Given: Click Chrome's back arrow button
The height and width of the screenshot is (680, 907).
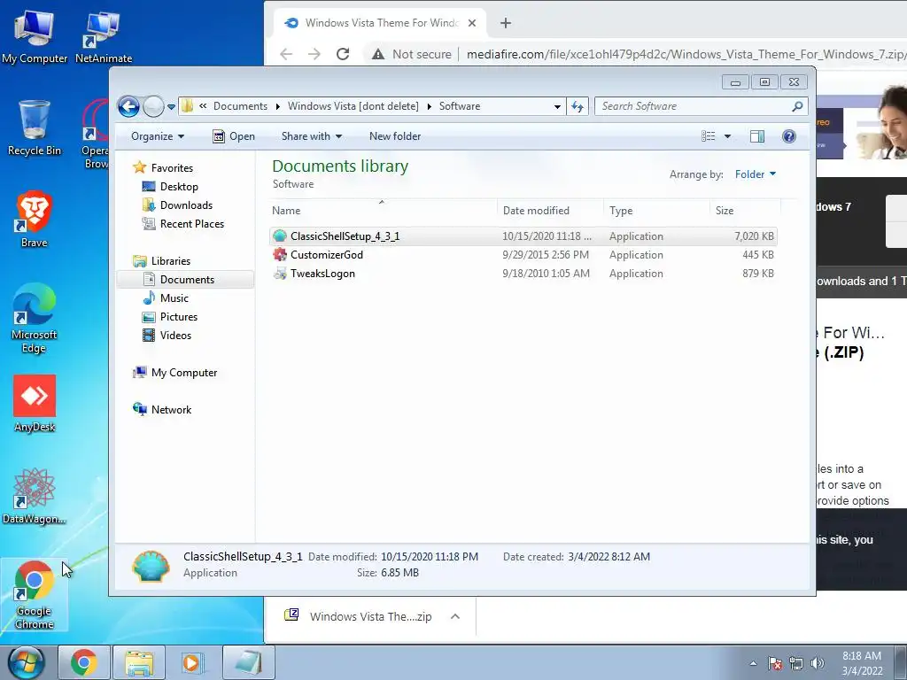Looking at the screenshot, I should (286, 54).
